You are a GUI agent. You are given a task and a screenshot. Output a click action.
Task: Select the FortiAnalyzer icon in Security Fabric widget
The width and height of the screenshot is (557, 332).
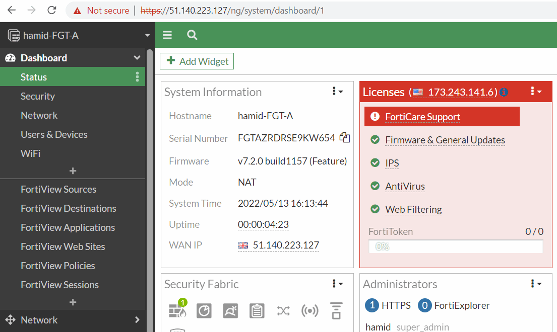(204, 311)
